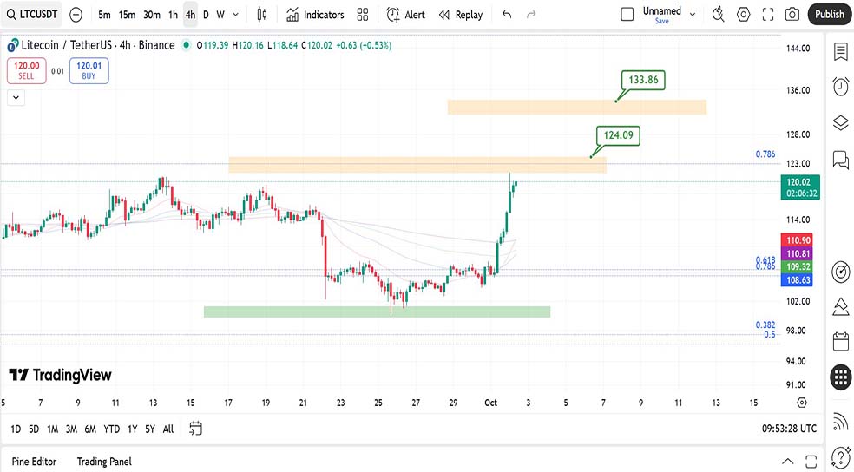Image resolution: width=854 pixels, height=472 pixels.
Task: Collapse the chart legend with the chevron
Action: [x=16, y=98]
